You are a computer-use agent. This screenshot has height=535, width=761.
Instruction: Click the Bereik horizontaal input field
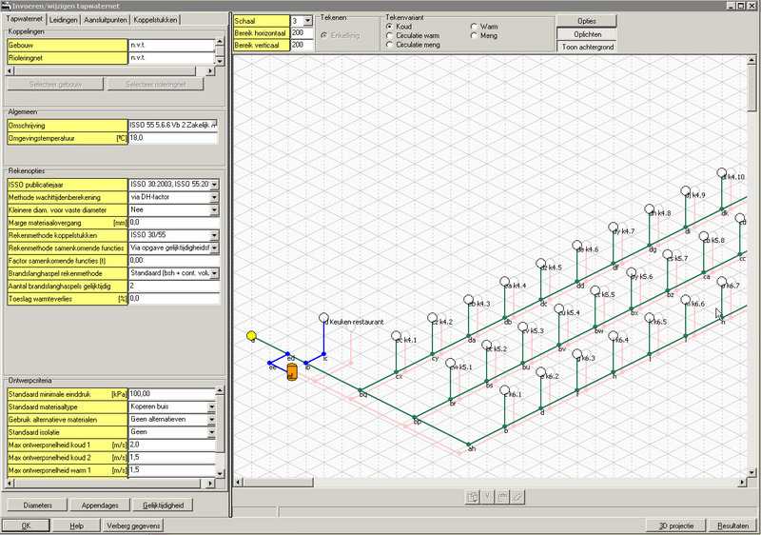click(x=302, y=32)
